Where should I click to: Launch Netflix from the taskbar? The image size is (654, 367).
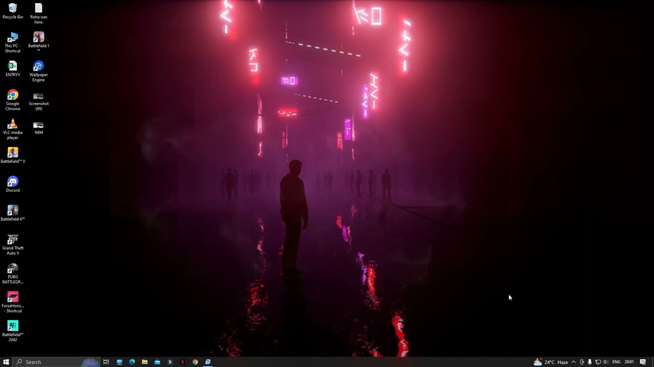(x=182, y=362)
